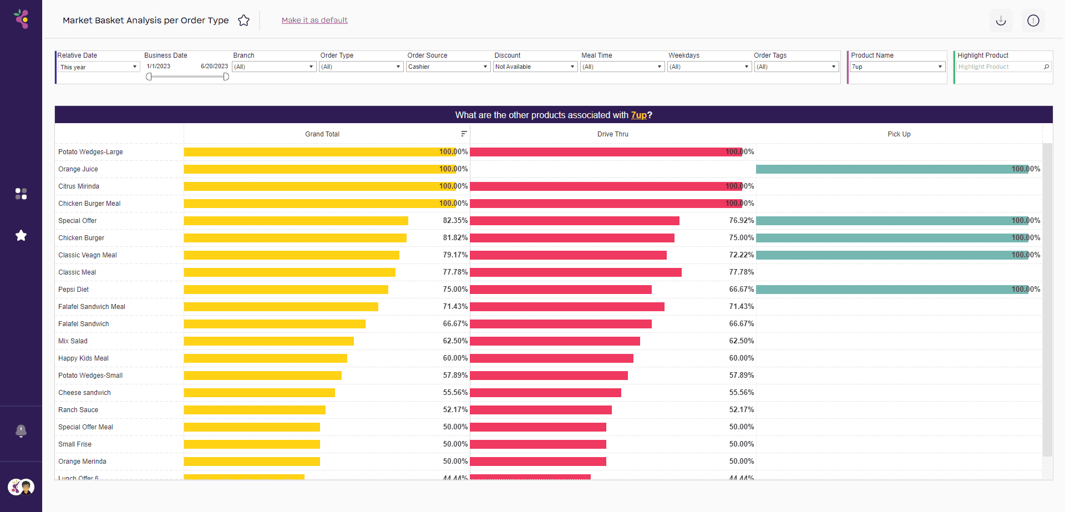Click the Business Date slider right handle

226,77
